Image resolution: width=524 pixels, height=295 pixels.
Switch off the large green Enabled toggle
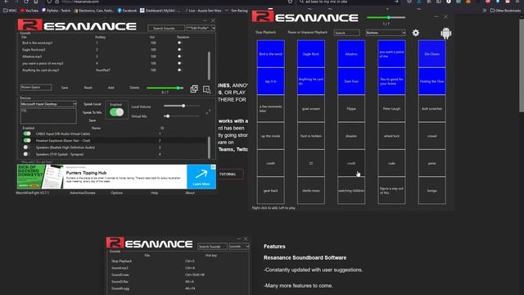(116, 112)
